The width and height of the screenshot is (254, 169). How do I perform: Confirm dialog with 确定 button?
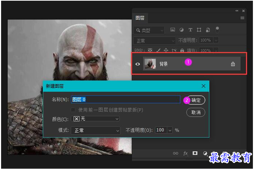196,100
